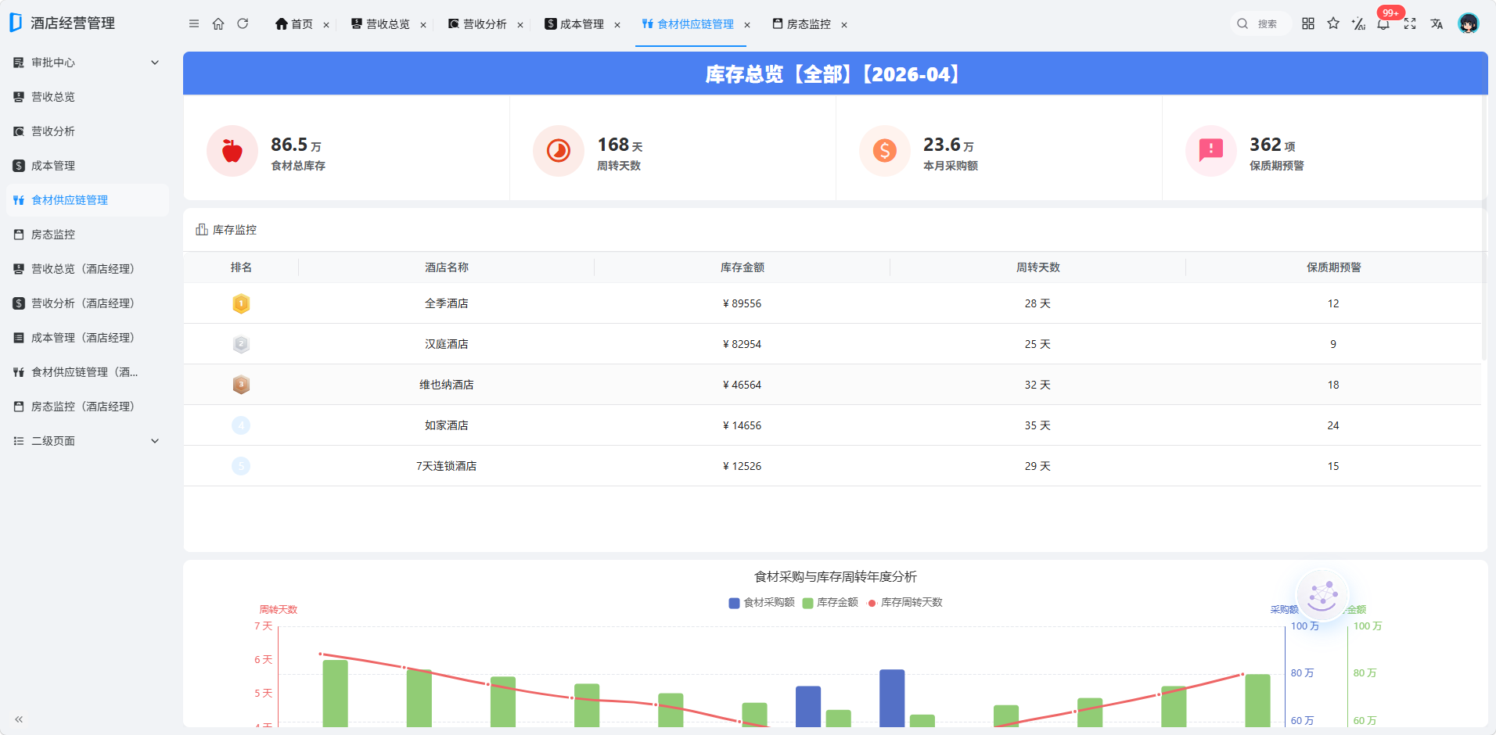The image size is (1496, 735).
Task: Select the 全季酒店 row name
Action: click(447, 303)
